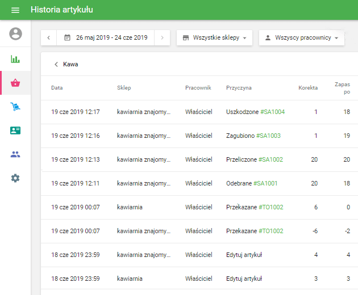Open the settings gear icon
358x295 pixels.
(x=15, y=178)
